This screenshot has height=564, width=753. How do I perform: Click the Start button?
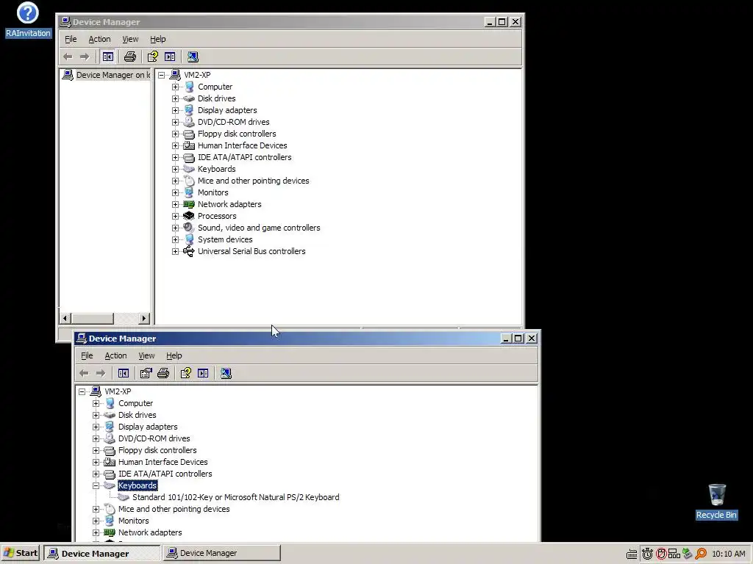click(21, 553)
